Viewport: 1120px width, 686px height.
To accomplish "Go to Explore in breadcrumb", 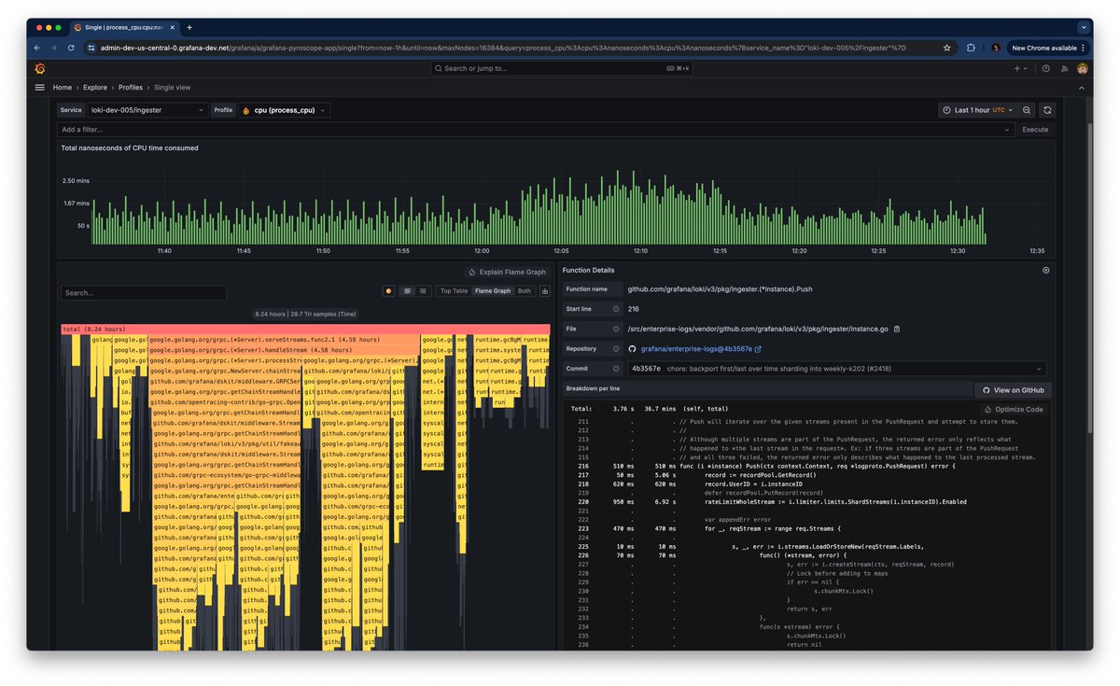I will pos(95,87).
